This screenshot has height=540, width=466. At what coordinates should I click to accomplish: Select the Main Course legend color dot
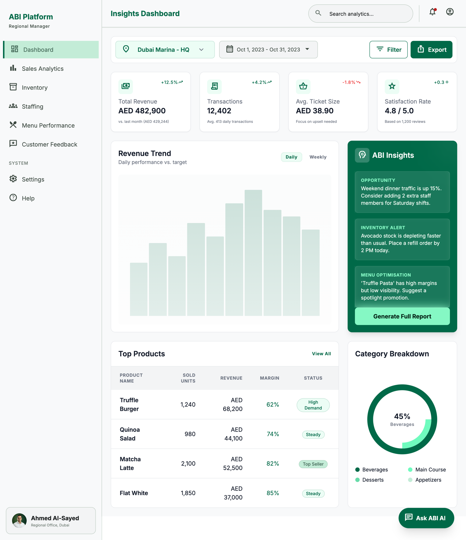410,469
